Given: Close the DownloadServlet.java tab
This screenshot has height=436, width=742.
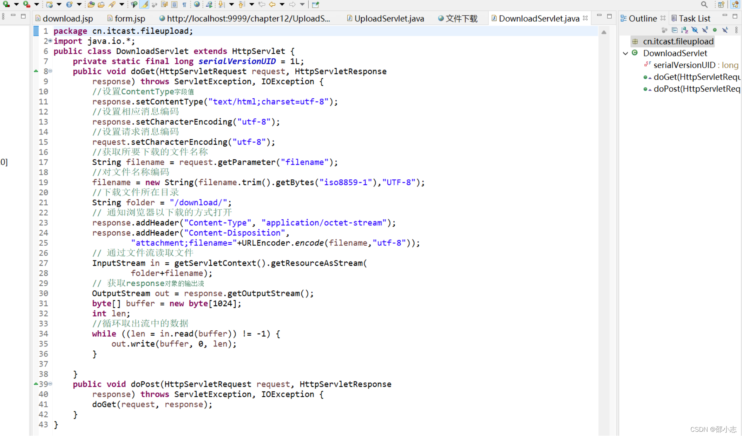Looking at the screenshot, I should [x=585, y=18].
